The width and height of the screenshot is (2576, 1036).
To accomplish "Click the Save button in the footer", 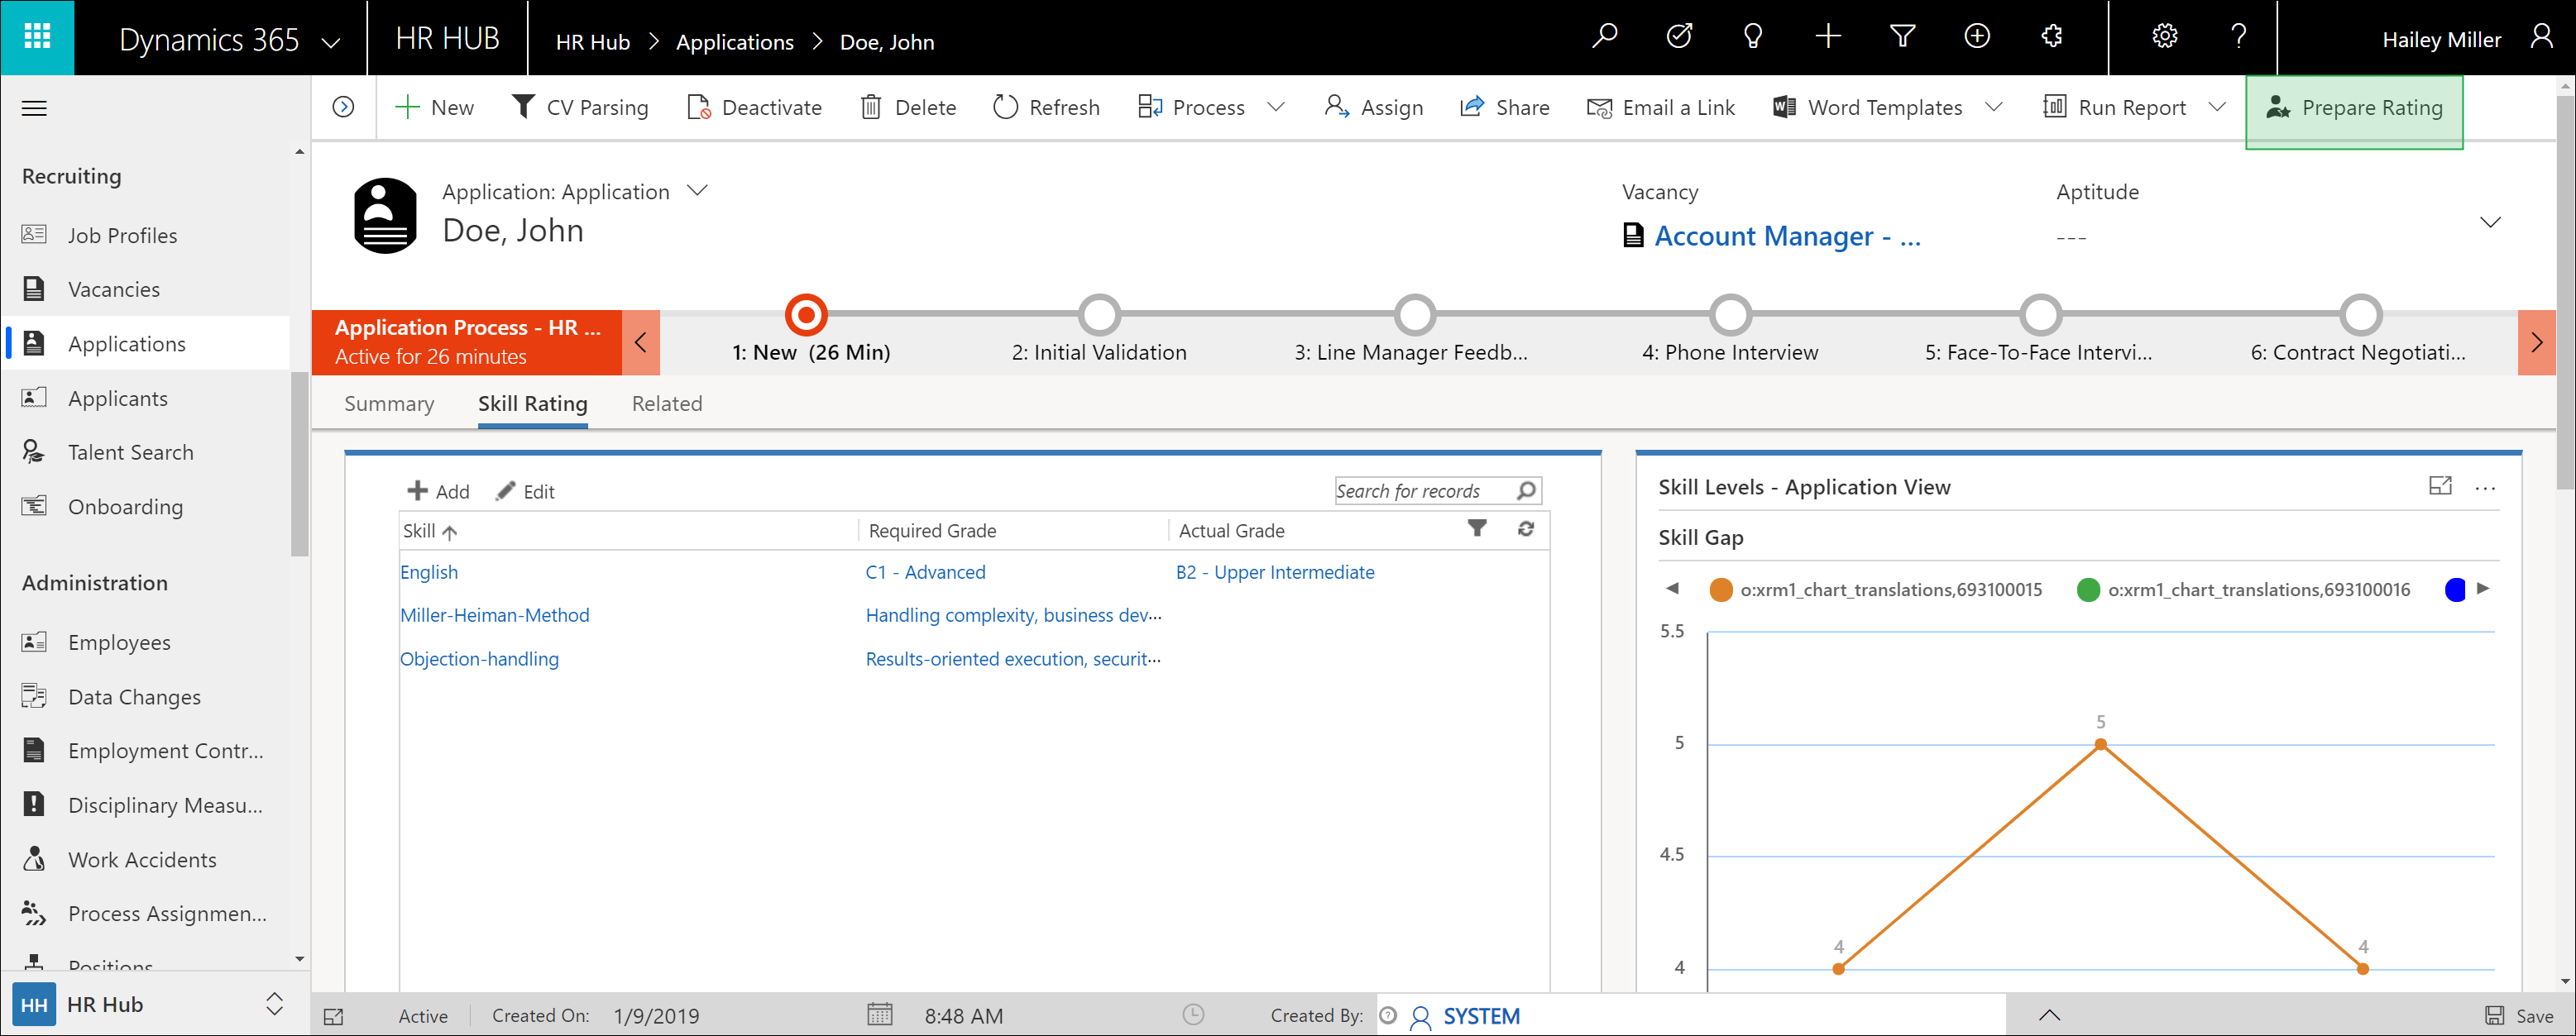I will pos(2519,1016).
